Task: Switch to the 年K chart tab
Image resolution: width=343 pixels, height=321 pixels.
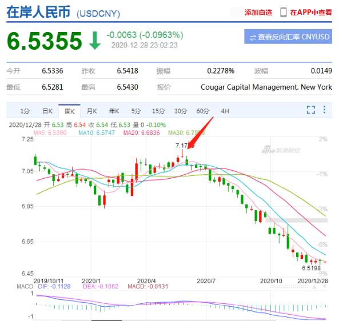Action: (x=114, y=111)
